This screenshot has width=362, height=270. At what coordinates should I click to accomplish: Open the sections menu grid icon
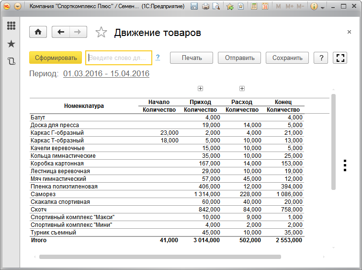click(11, 26)
